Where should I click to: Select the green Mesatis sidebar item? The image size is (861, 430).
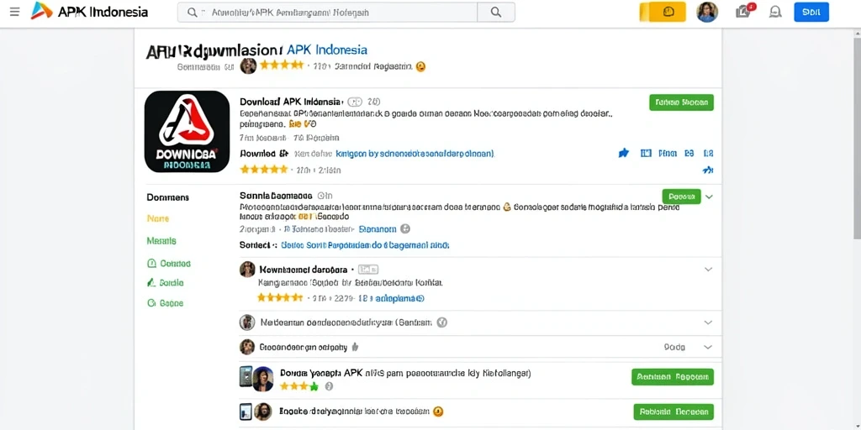point(161,240)
